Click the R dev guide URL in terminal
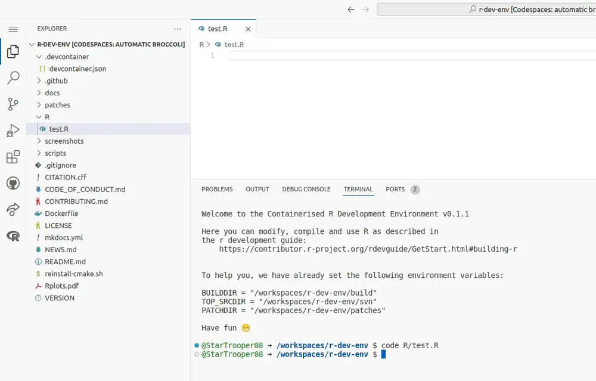This screenshot has height=381, width=596. (x=368, y=249)
